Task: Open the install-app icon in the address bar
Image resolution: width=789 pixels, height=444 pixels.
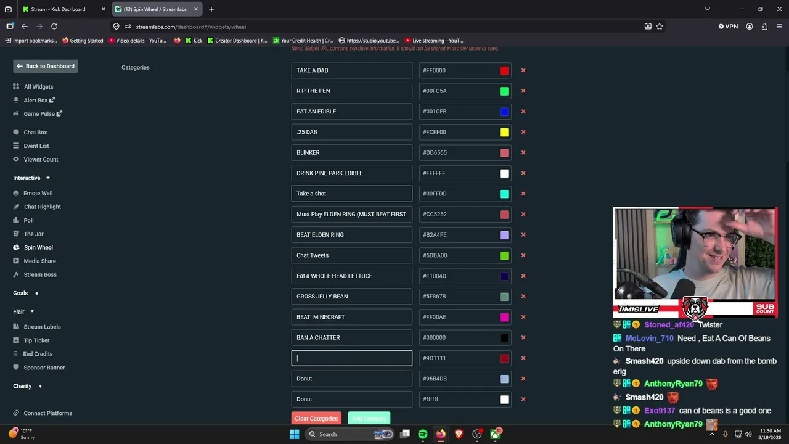Action: (648, 27)
